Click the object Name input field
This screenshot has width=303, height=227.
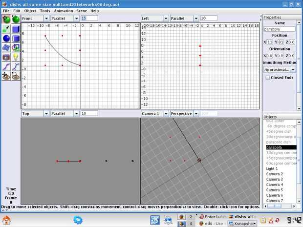point(280,29)
